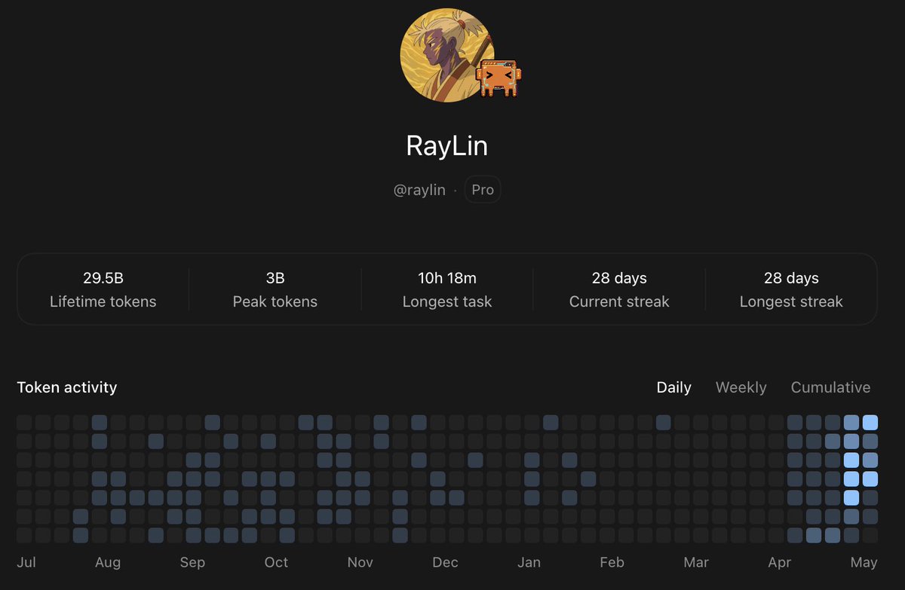Click the Sep month label
Screen dimensions: 905x590
tap(192, 562)
